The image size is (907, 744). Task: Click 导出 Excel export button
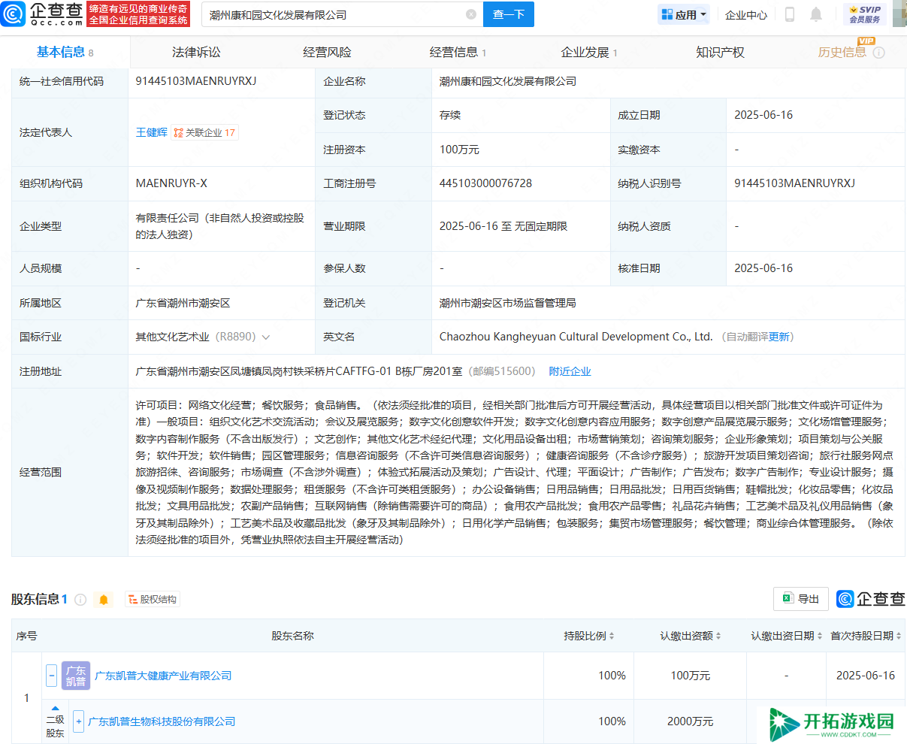(x=801, y=599)
